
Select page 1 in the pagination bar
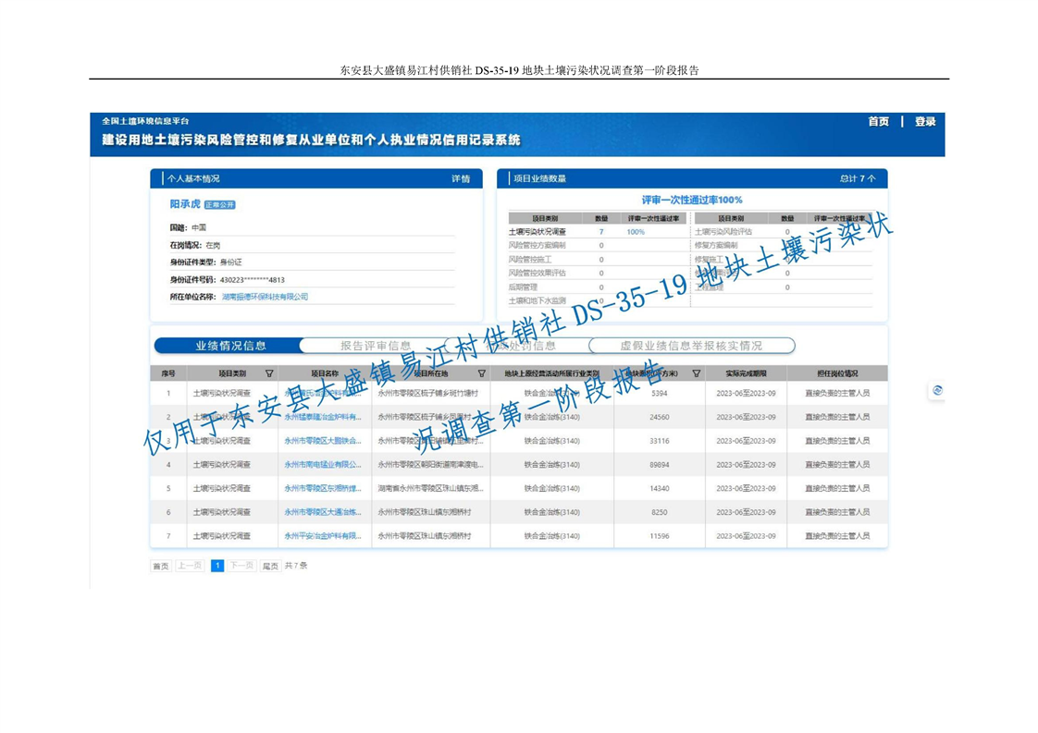click(x=217, y=566)
